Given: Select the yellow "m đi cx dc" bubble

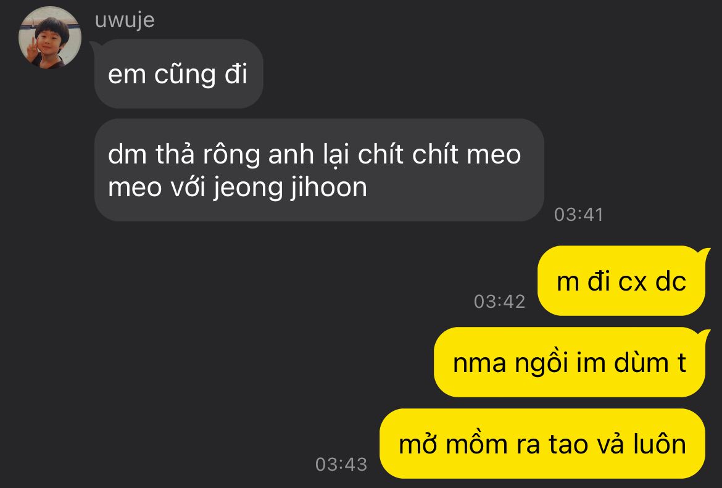Looking at the screenshot, I should (x=621, y=281).
